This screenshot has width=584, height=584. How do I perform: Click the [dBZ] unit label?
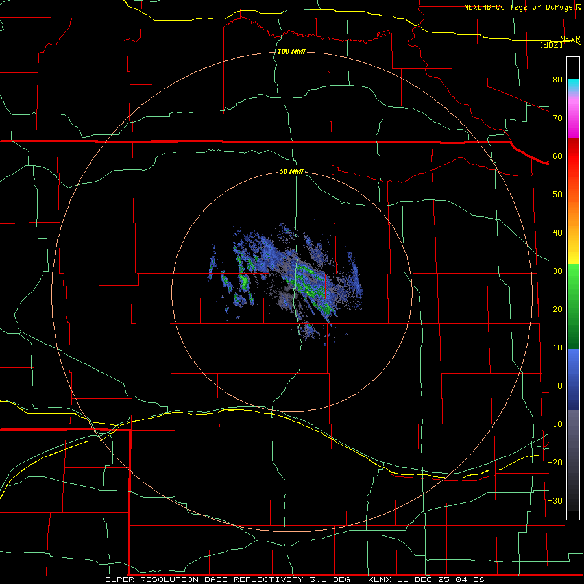pos(551,45)
